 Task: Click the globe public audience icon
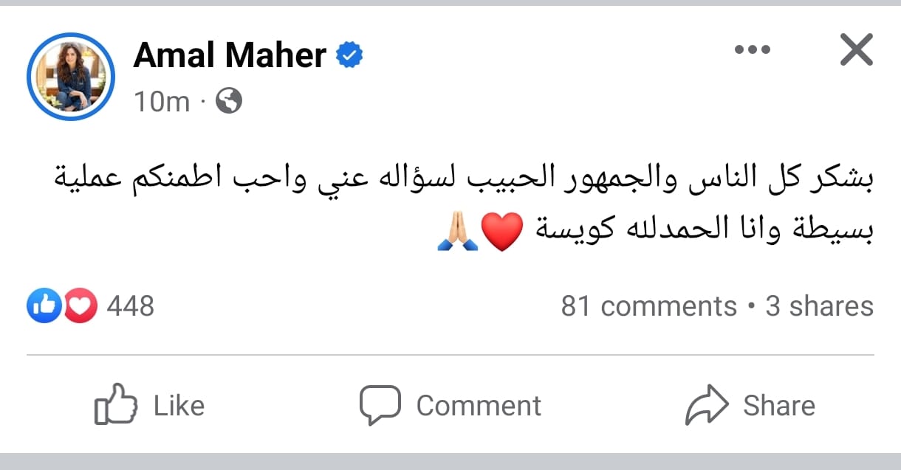tap(229, 102)
